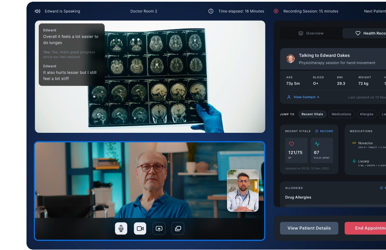The width and height of the screenshot is (386, 250).
Task: Click the pulse waveform icon
Action: (x=317, y=144)
